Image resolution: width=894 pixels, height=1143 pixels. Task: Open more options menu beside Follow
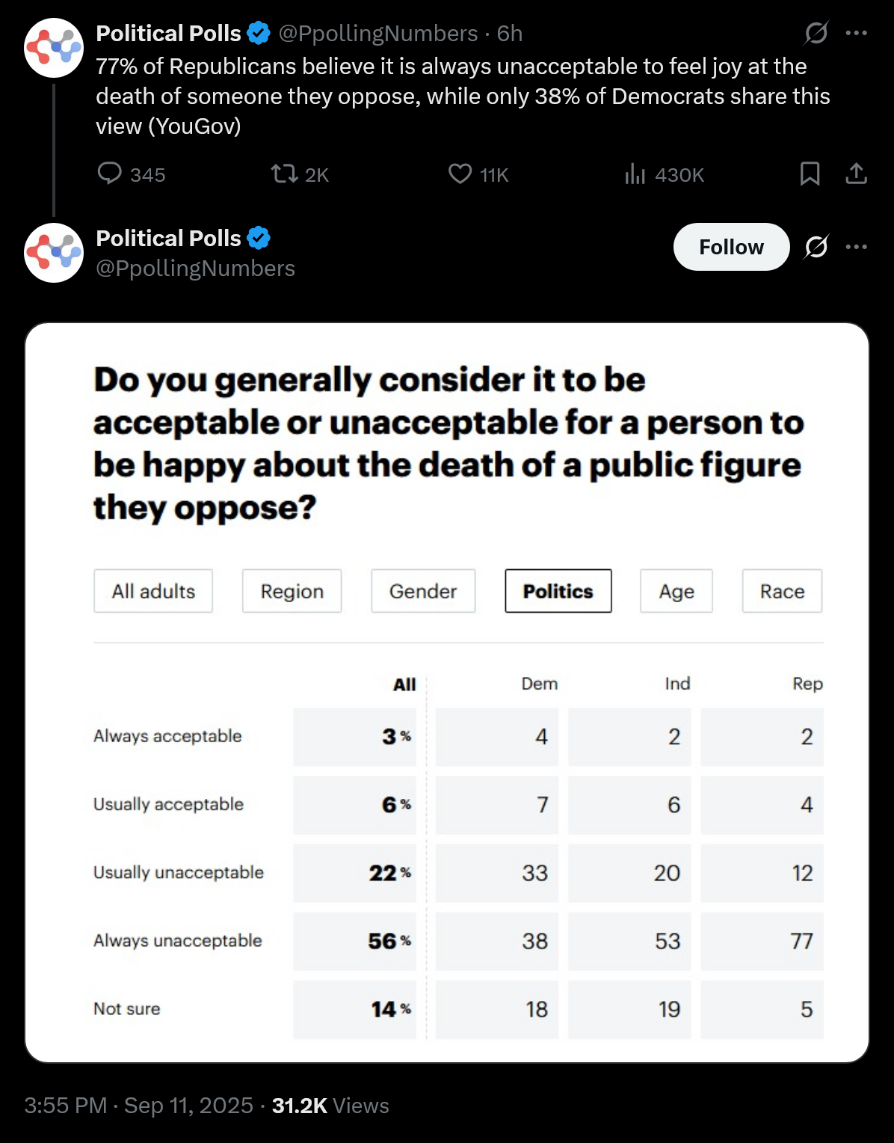[x=856, y=246]
